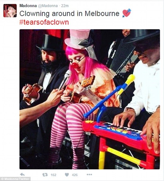This screenshot has width=164, height=181.
Task: Click the 22m timestamp
Action: point(65,6)
